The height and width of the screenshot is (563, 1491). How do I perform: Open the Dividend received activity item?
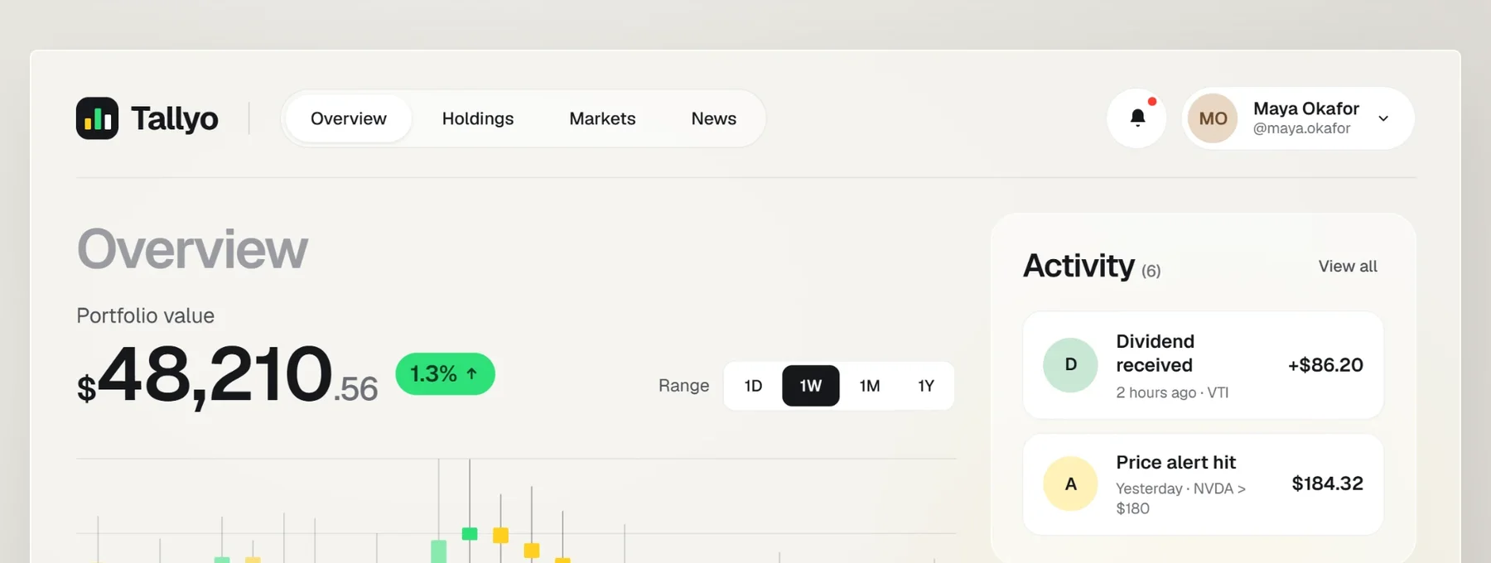tap(1203, 365)
